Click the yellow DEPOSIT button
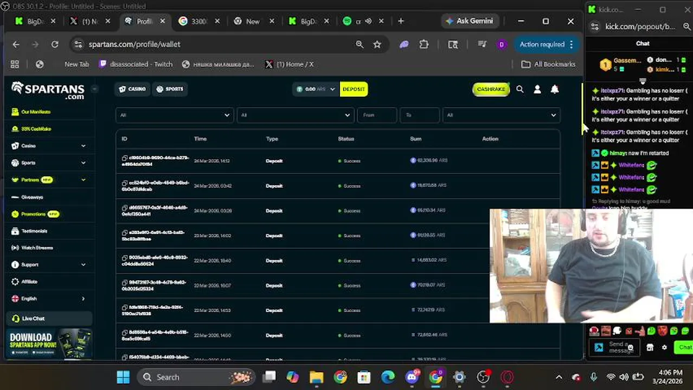The width and height of the screenshot is (693, 390). [x=354, y=89]
